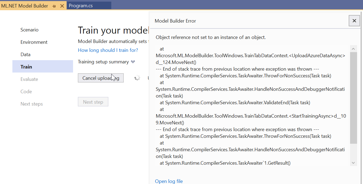
Task: Open the Evaluate step
Action: [x=29, y=79]
